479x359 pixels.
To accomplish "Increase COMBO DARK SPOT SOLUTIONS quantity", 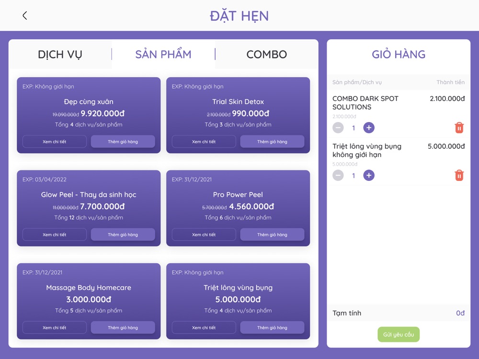I will pos(369,128).
